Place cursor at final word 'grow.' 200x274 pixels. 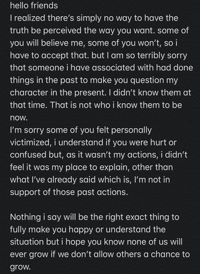[x=20, y=267]
